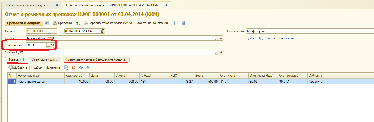Switch to the Агентские услуги tab
This screenshot has width=374, height=122.
[x=45, y=59]
